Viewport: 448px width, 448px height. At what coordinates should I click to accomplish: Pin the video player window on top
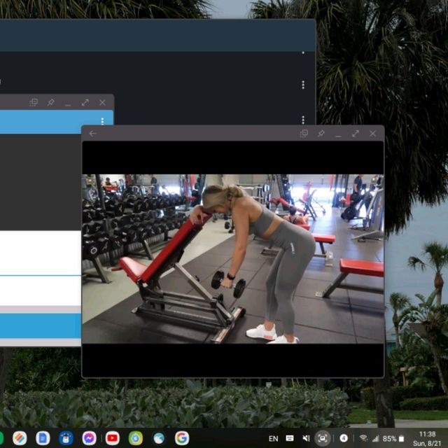321,134
